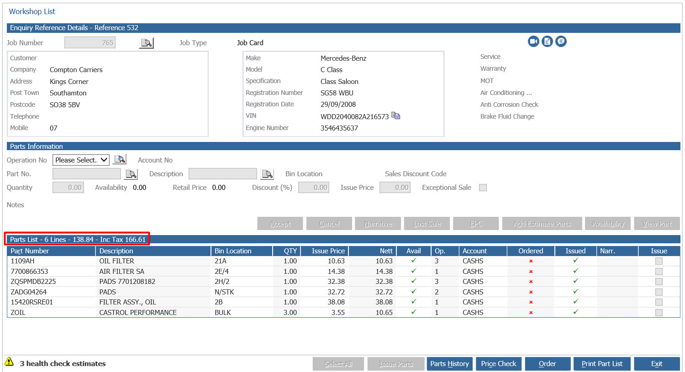Viewport: 685px width, 372px height.
Task: Click the Ordered cross for ZOIL row
Action: pyautogui.click(x=531, y=313)
